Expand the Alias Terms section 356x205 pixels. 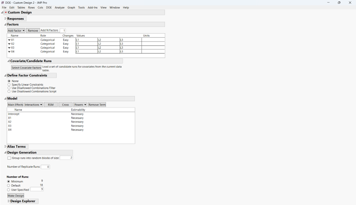click(x=5, y=147)
